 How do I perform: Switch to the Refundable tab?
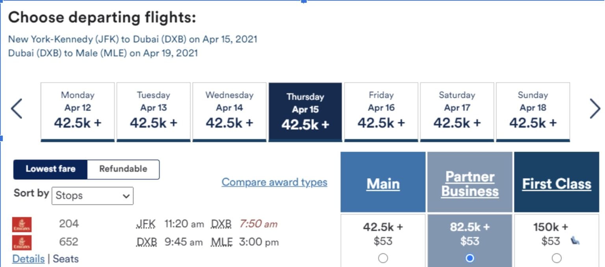123,169
